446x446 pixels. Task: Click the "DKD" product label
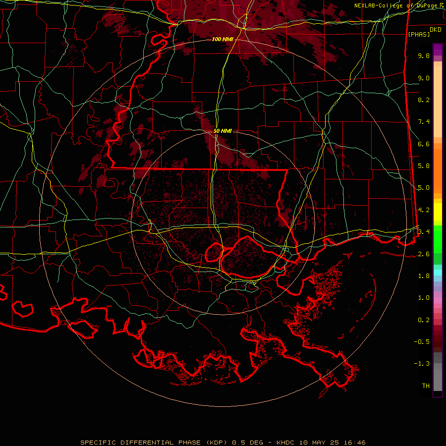[x=436, y=30]
